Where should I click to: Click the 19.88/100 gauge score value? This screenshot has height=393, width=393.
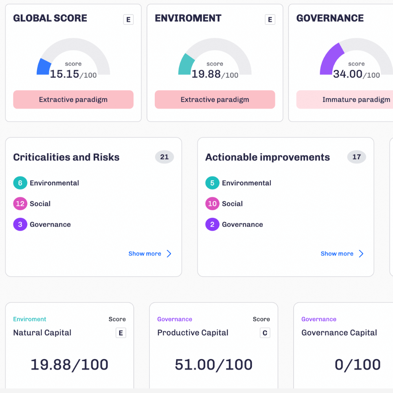(x=215, y=74)
